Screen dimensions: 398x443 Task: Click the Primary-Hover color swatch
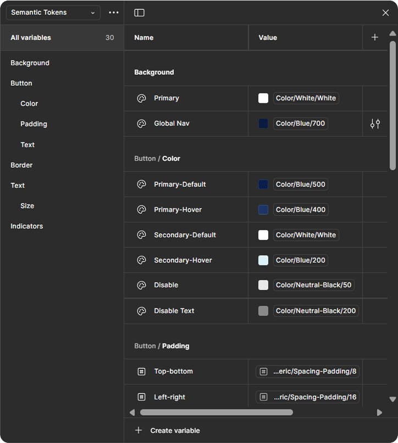tap(263, 209)
